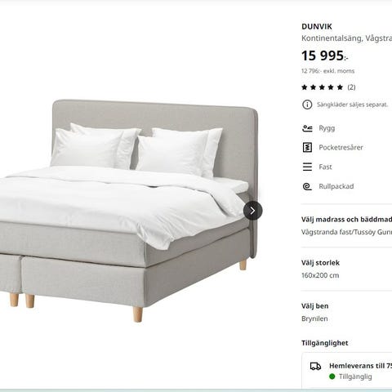Click the next image arrow button
The width and height of the screenshot is (392, 392).
point(252,210)
